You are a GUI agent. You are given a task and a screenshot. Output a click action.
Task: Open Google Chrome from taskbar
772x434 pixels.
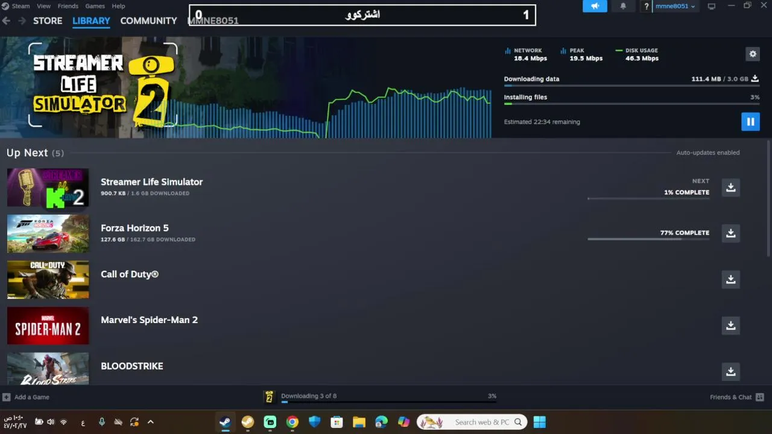pyautogui.click(x=292, y=422)
